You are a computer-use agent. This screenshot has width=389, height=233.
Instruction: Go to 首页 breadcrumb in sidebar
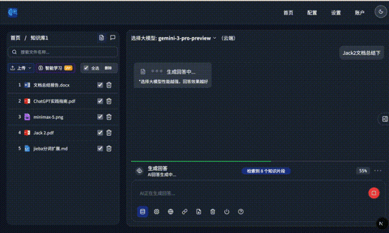click(15, 38)
